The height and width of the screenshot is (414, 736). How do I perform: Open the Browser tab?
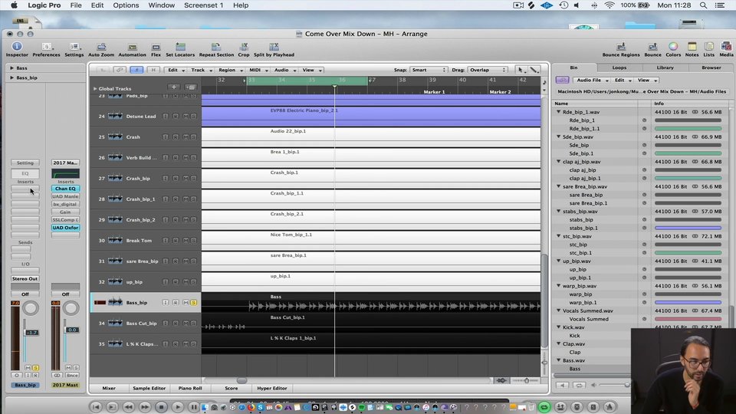pos(711,67)
